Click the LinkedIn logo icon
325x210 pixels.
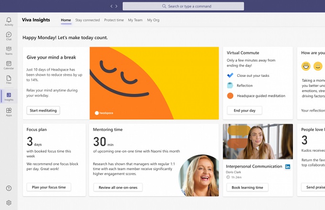[288, 167]
